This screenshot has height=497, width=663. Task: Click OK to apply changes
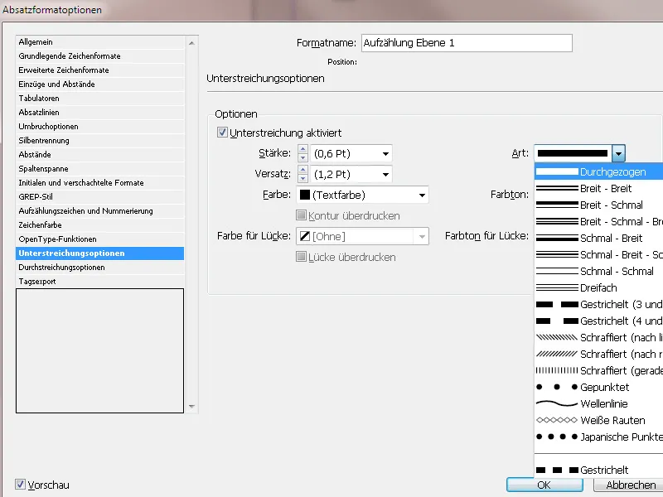[x=544, y=485]
